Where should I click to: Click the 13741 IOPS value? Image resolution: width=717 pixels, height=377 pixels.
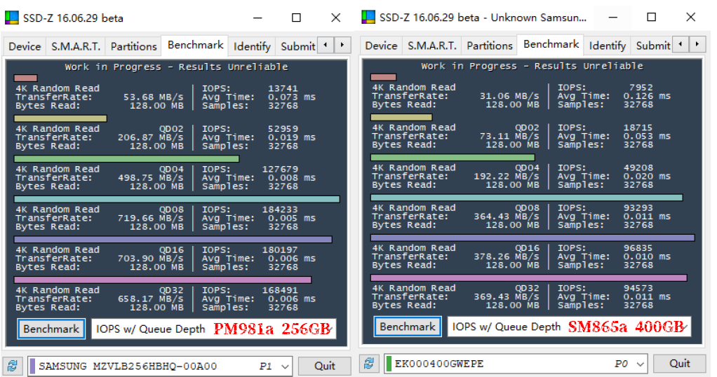coord(283,89)
